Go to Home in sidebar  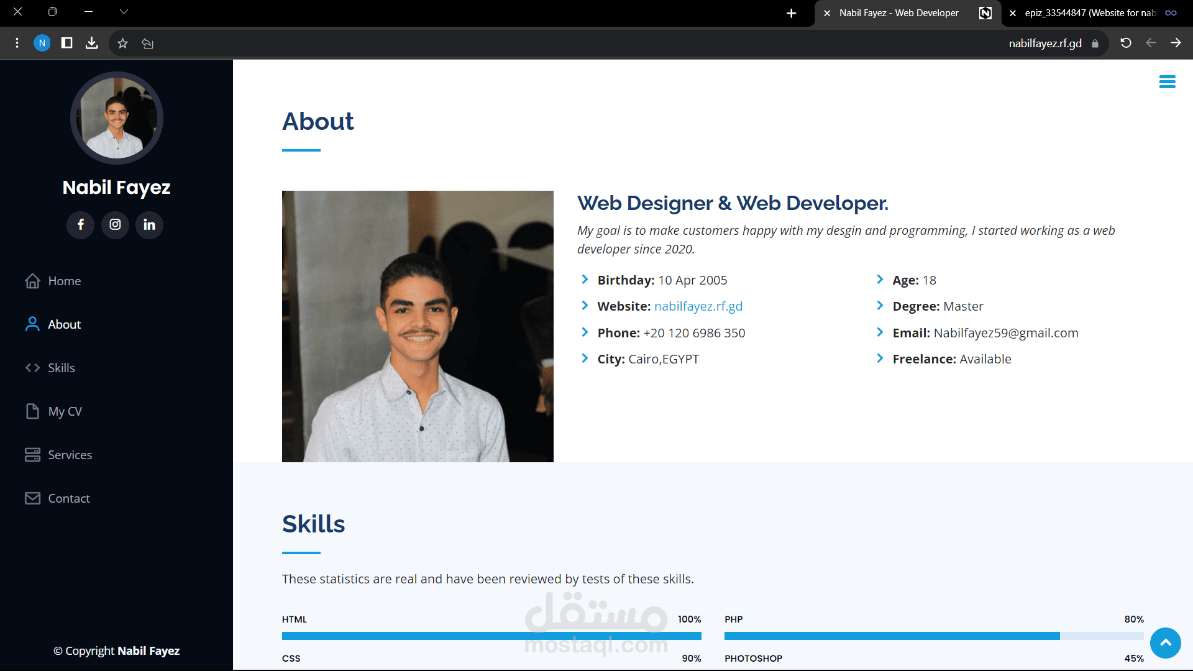(x=64, y=281)
